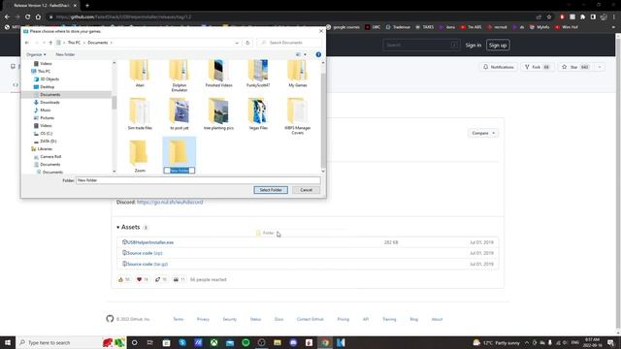Open the Windows Start menu
The height and width of the screenshot is (349, 621).
pyautogui.click(x=8, y=342)
